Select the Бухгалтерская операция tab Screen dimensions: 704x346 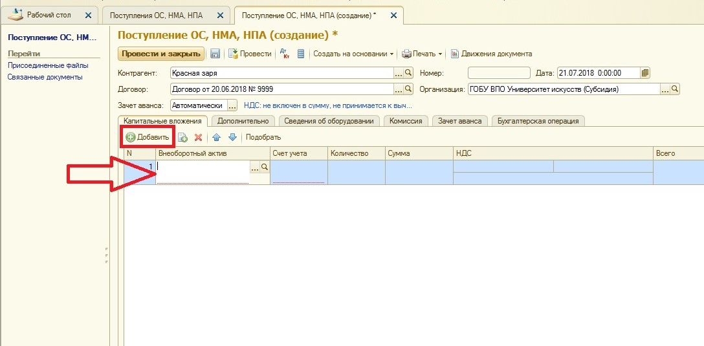(538, 120)
